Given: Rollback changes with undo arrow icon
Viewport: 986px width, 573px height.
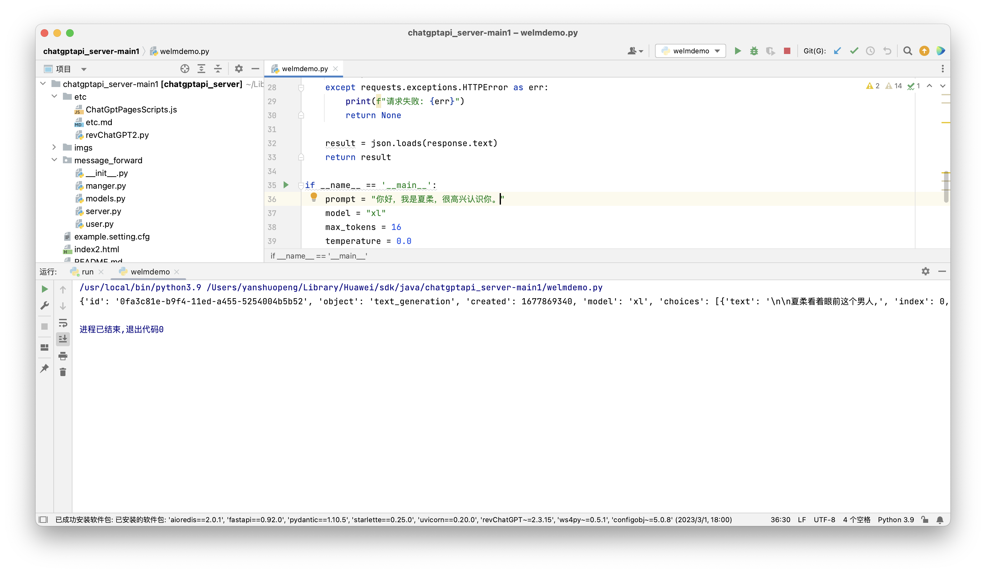Looking at the screenshot, I should [887, 51].
